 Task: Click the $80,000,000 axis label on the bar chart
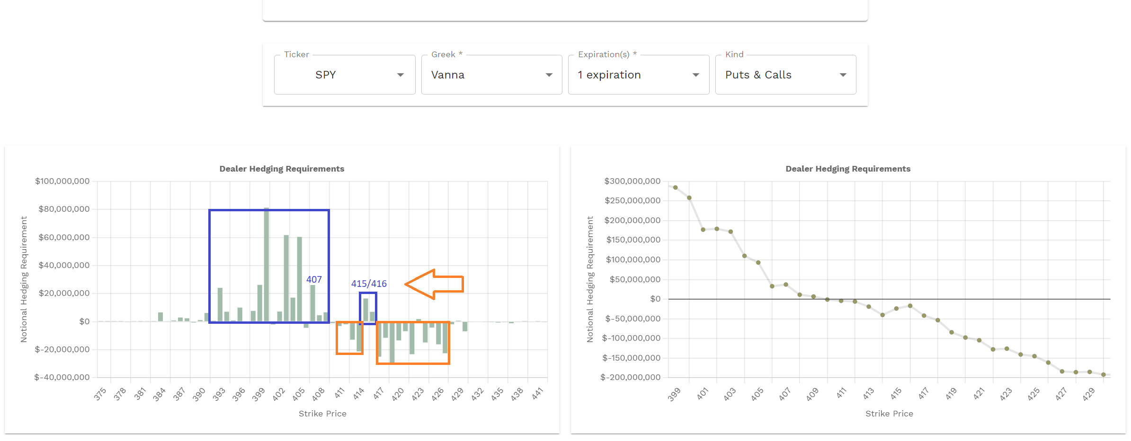coord(64,209)
